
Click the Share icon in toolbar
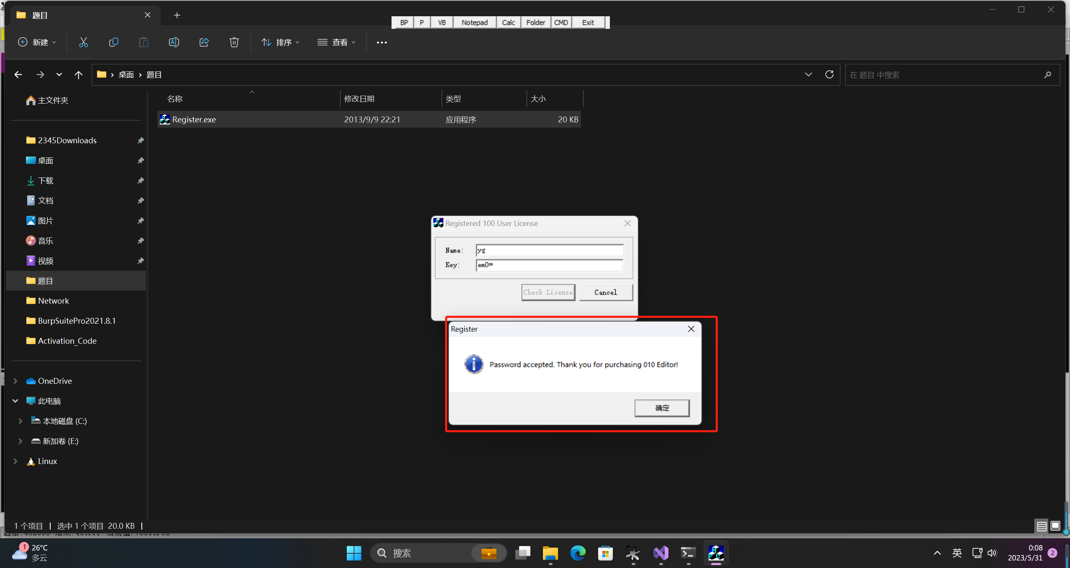click(x=204, y=42)
